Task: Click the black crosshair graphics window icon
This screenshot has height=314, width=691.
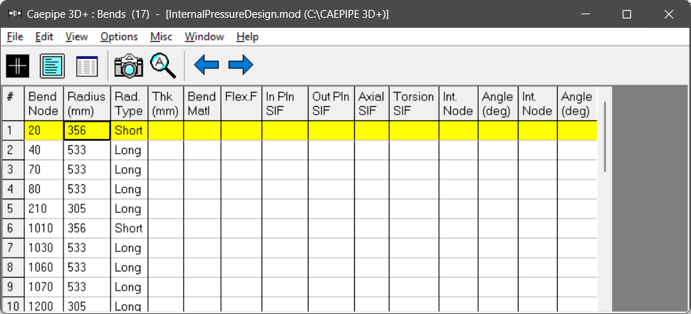Action: click(x=18, y=66)
